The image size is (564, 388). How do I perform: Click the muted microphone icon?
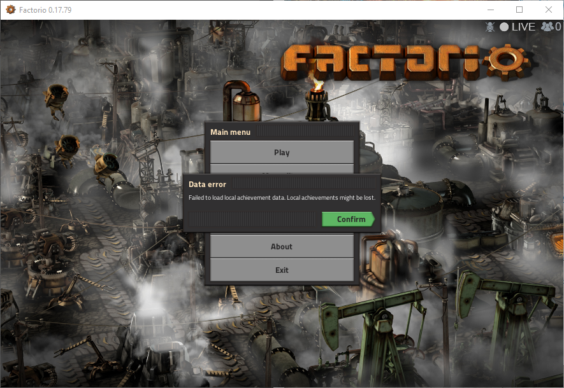click(x=490, y=27)
